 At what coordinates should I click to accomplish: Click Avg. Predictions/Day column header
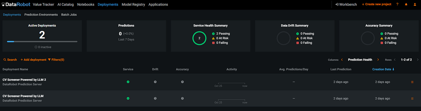[x=294, y=69]
